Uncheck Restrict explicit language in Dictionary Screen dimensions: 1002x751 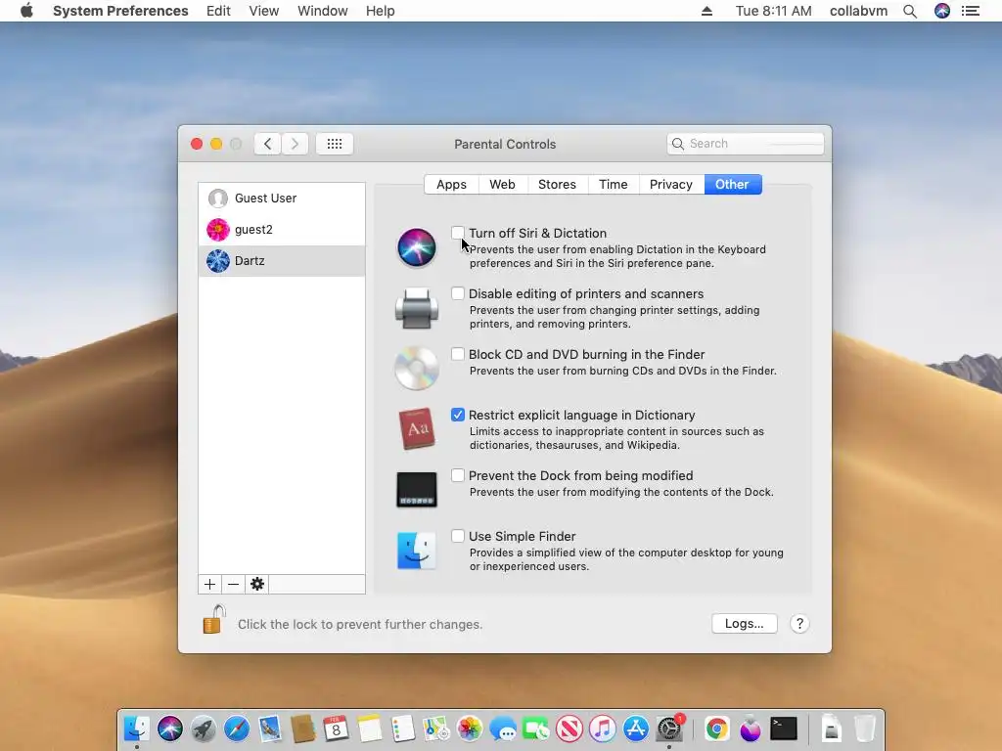point(458,415)
